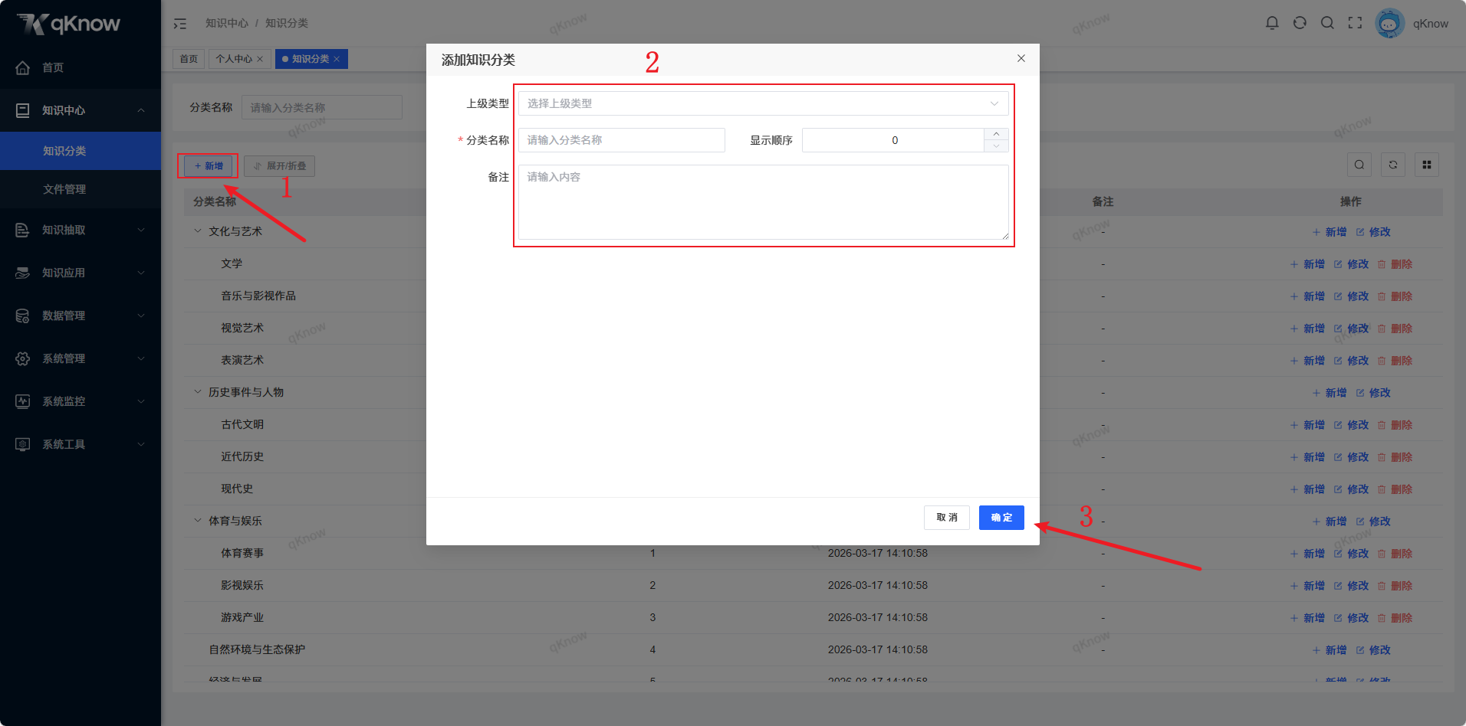Viewport: 1466px width, 726px height.
Task: Open the qKnow user avatar
Action: point(1389,23)
